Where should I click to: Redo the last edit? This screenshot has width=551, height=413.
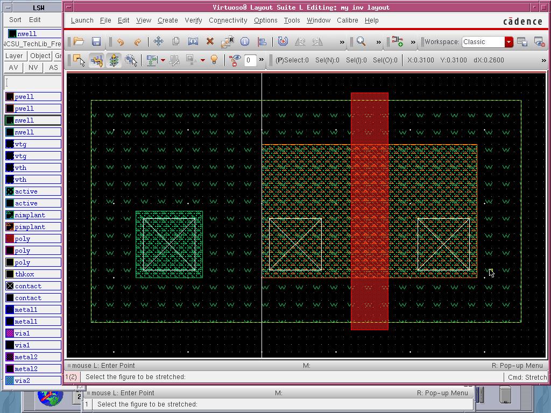click(x=137, y=42)
